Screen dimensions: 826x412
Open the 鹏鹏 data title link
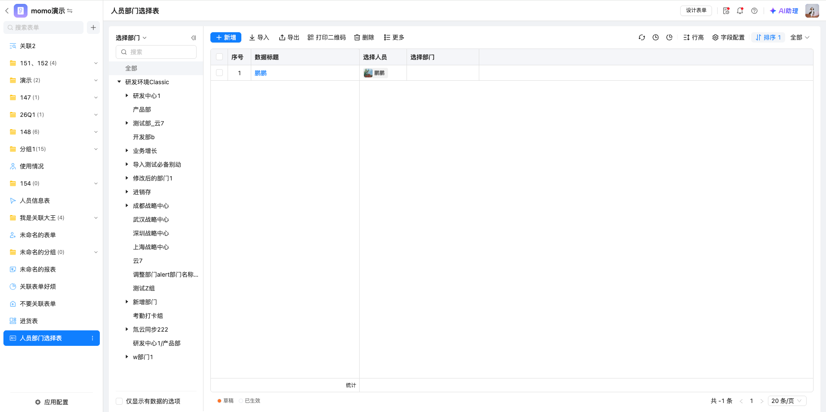(261, 73)
